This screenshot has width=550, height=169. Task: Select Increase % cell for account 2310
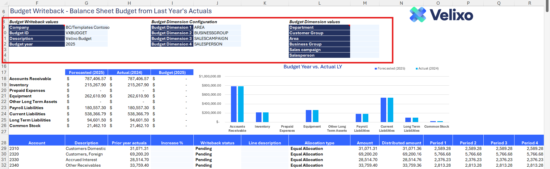point(172,149)
